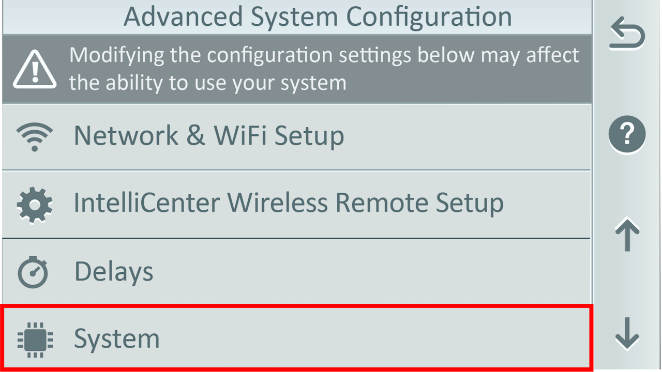Tap the processor chip icon beside System
662x372 pixels.
pos(34,339)
